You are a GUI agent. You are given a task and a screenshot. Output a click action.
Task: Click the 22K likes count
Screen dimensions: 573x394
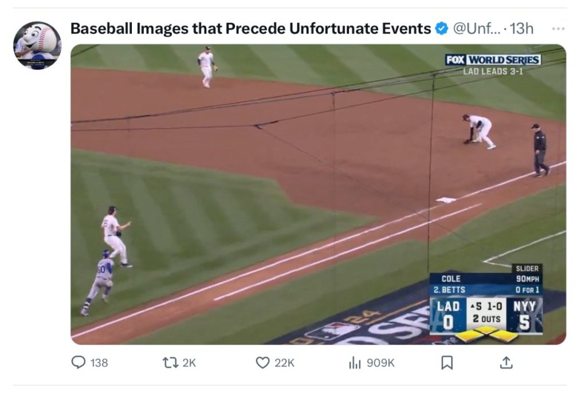tap(284, 363)
